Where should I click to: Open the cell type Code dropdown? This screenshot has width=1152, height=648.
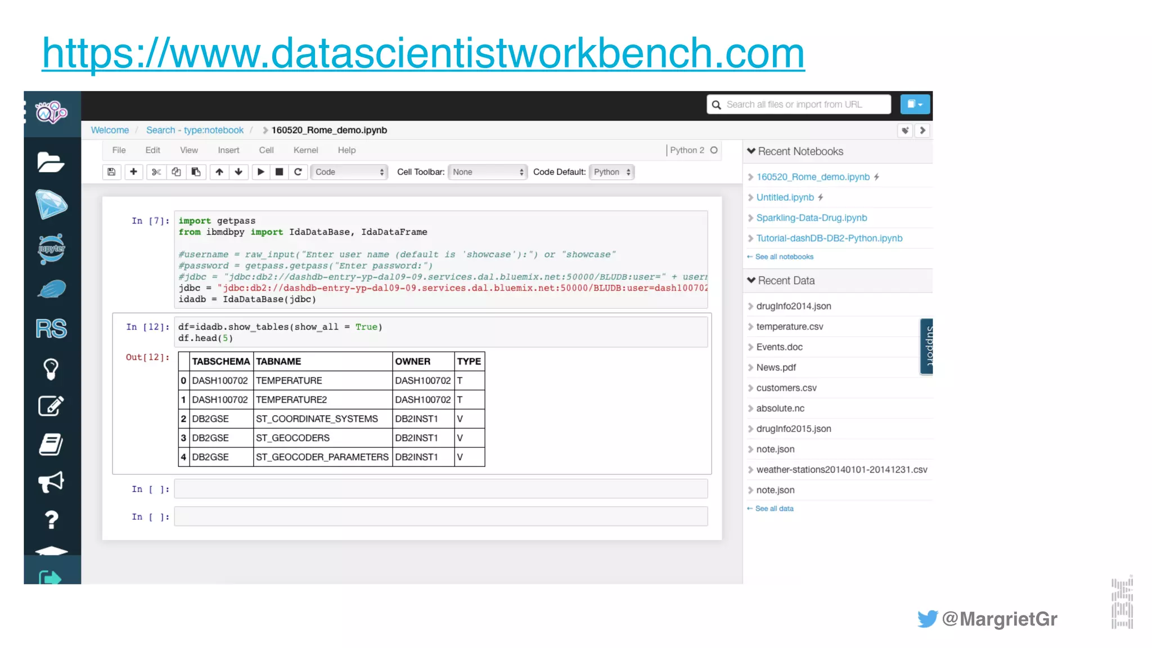coord(349,172)
